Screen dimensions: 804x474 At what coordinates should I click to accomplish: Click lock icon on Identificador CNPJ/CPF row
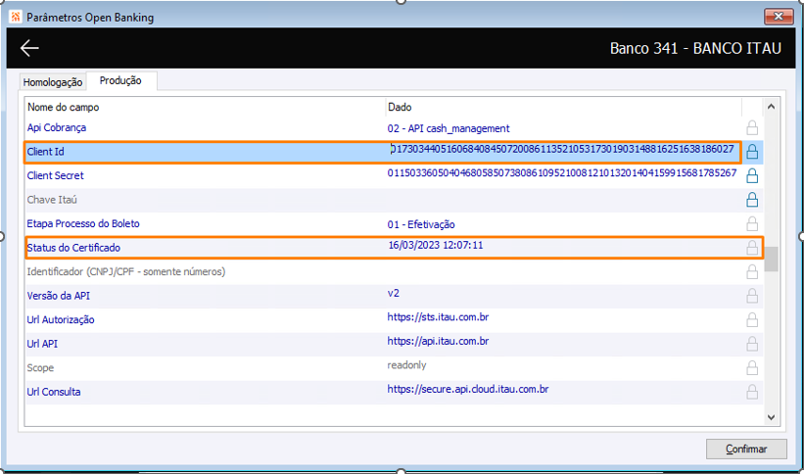coord(752,271)
